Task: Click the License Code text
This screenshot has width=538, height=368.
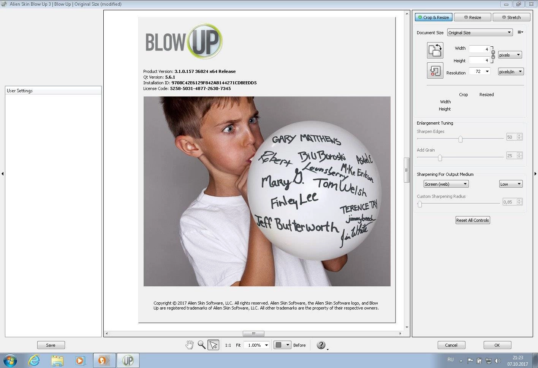Action: point(187,88)
